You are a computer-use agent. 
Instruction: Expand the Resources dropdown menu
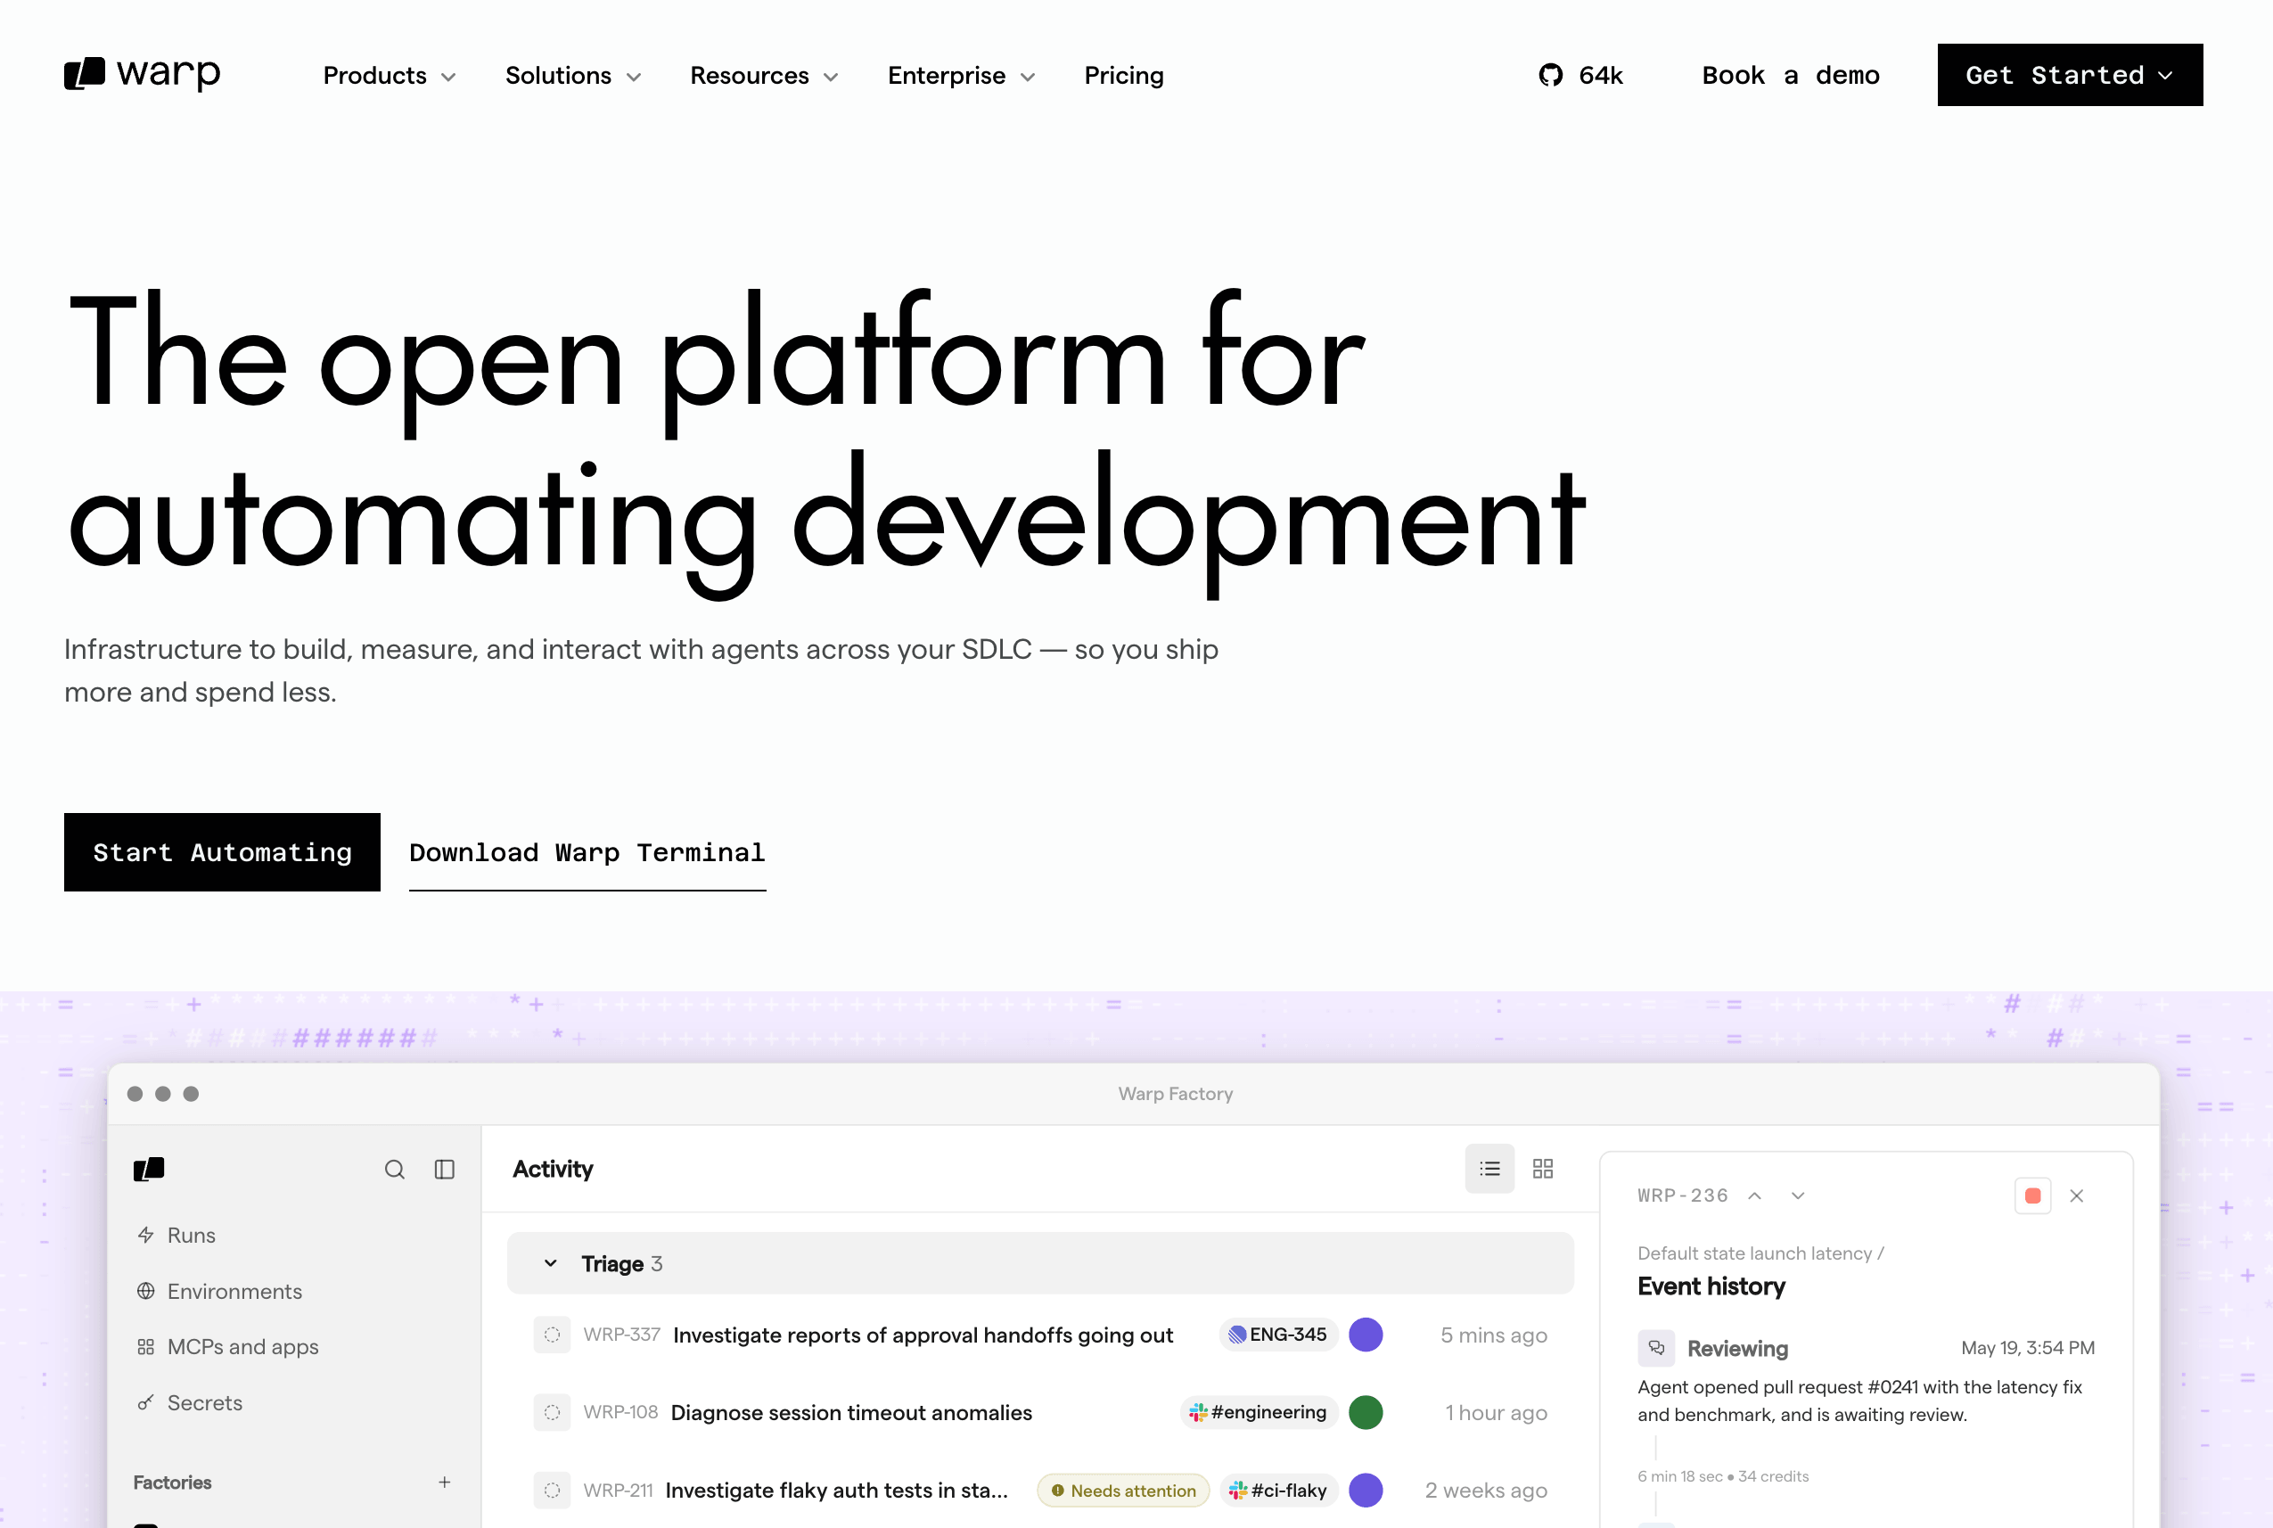[x=765, y=75]
